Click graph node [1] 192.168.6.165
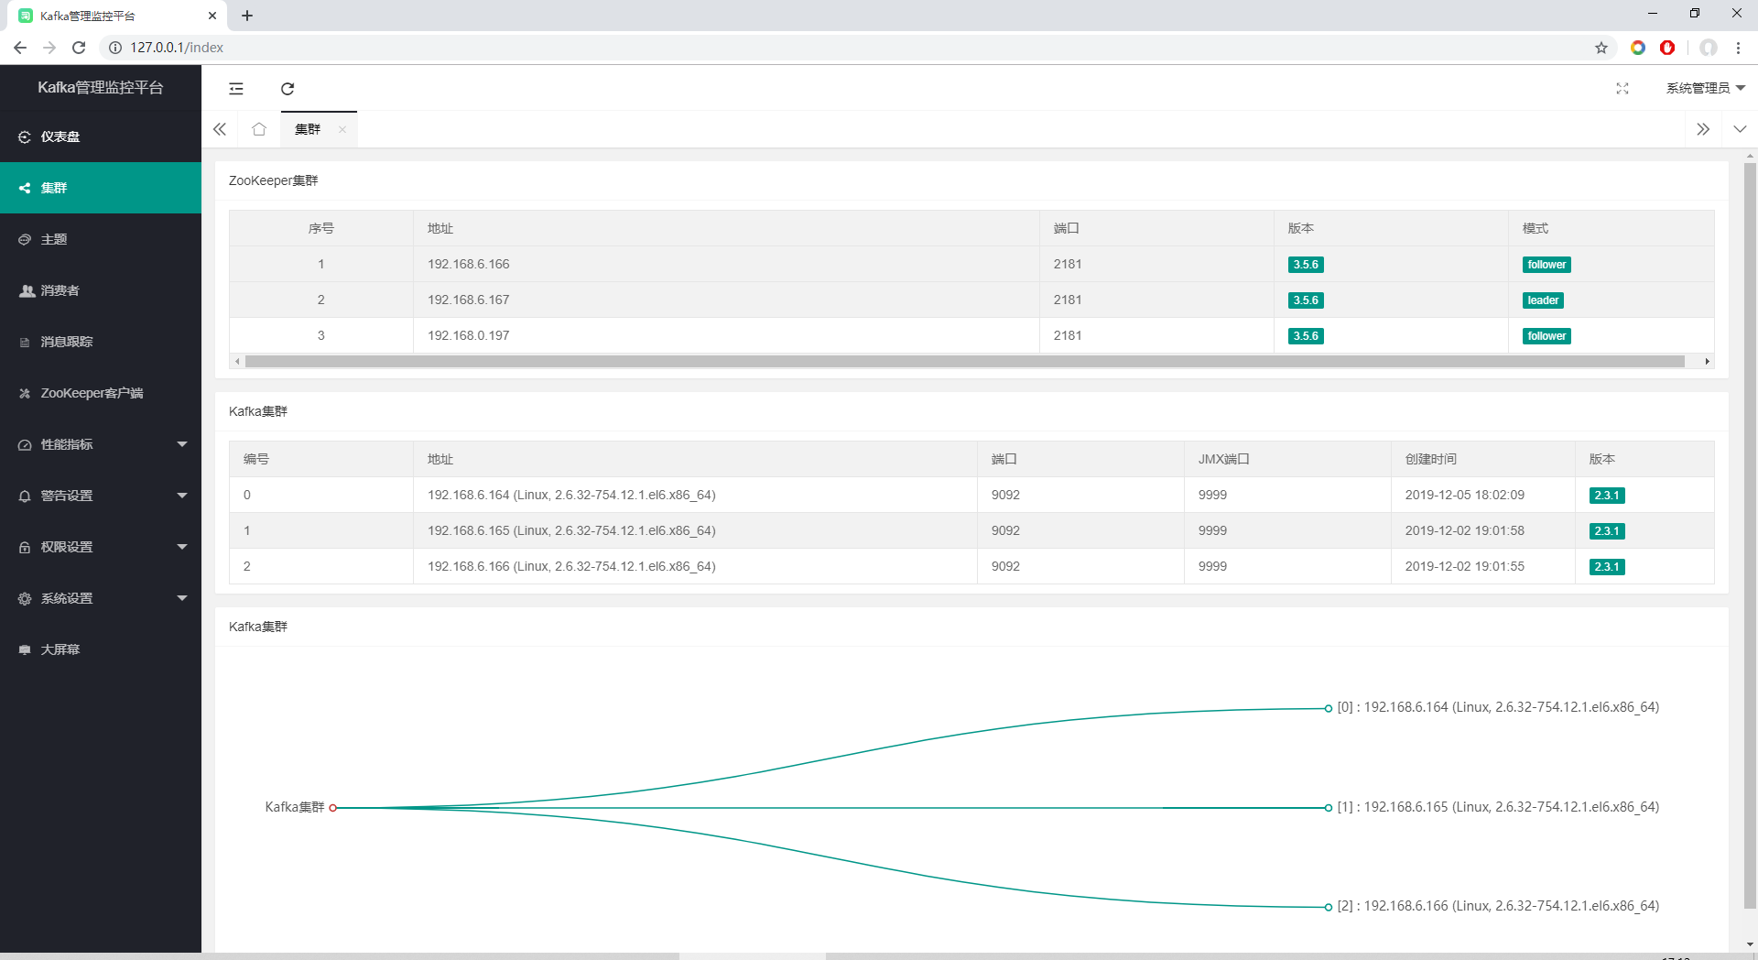Screen dimensions: 1758x960 (x=1329, y=808)
